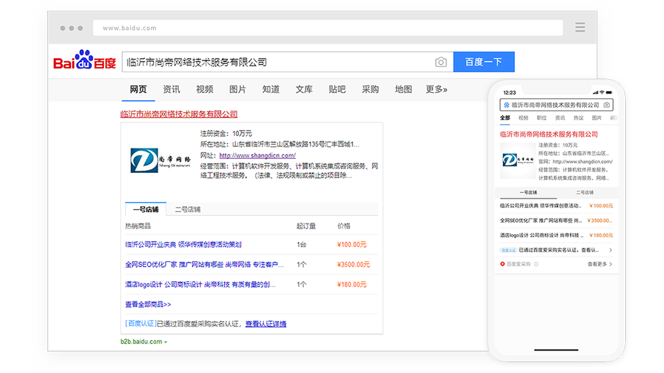Switch to the 二号店铺 tab on desktop
664x373 pixels.
click(188, 210)
